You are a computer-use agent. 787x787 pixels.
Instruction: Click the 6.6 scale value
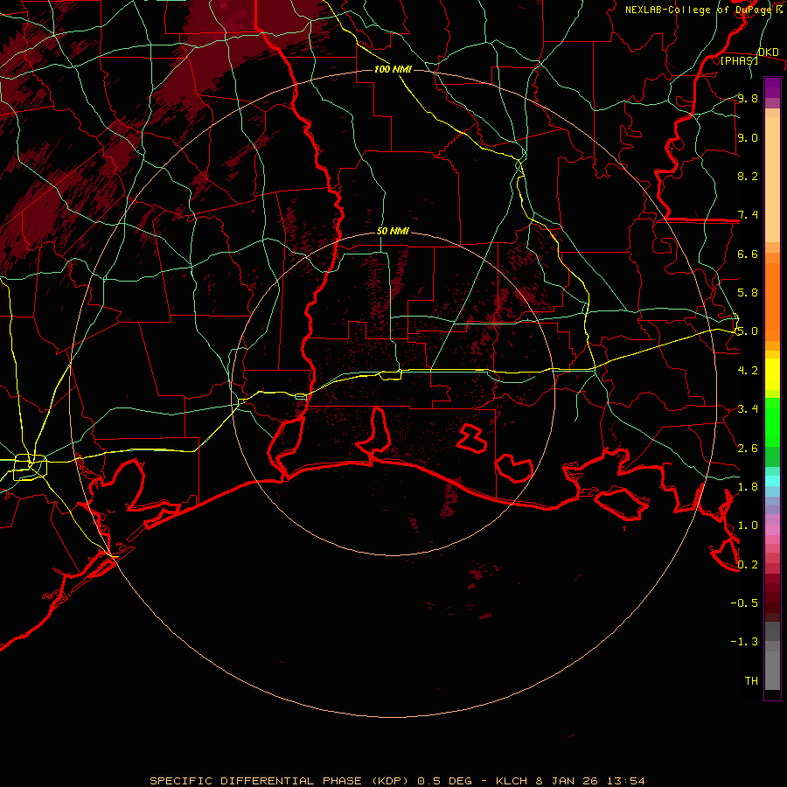748,254
